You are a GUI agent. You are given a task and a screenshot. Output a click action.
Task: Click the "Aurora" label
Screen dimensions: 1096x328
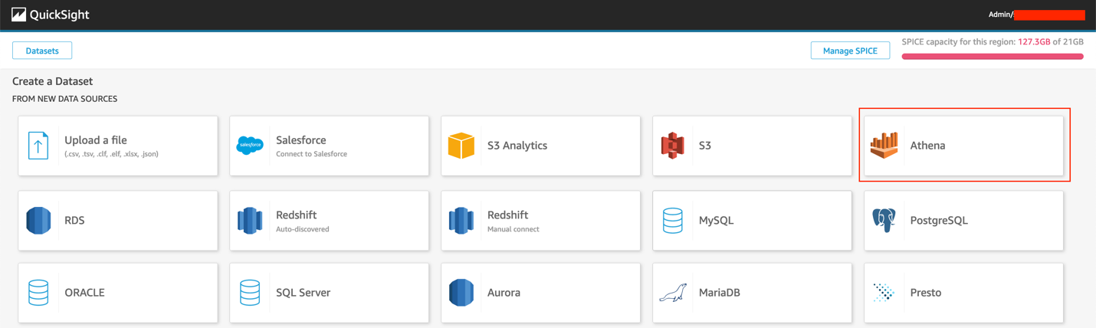point(504,293)
